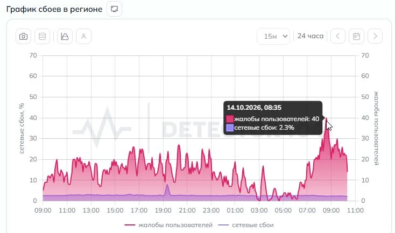Click tooltip text сетевые сбои: 2.3%
The image size is (395, 233).
pos(264,128)
